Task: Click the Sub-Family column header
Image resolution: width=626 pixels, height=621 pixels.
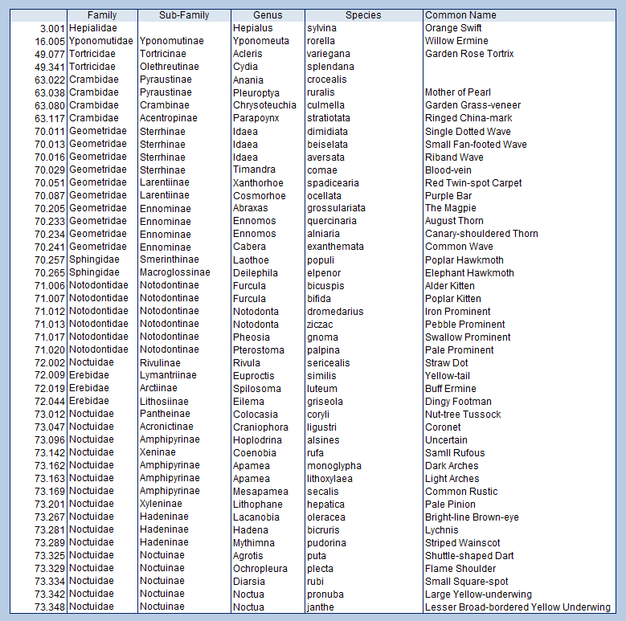Action: point(184,15)
